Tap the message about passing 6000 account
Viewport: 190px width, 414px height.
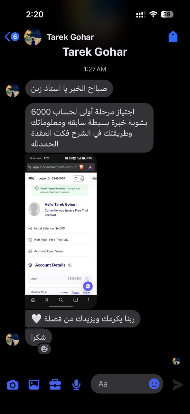tap(89, 128)
